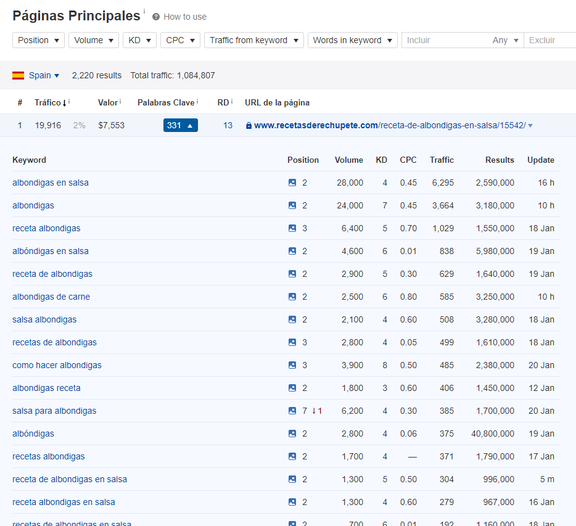Open the KD filter dropdown

click(x=139, y=40)
